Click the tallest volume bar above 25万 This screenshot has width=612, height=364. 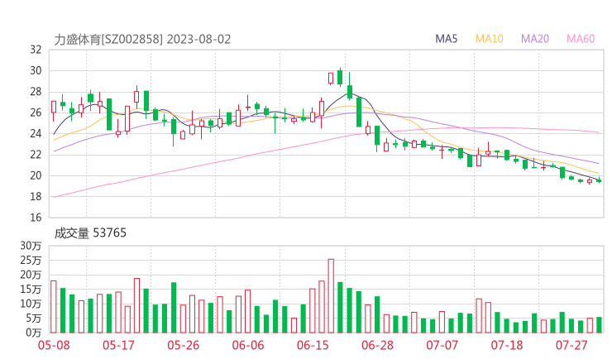(x=331, y=295)
